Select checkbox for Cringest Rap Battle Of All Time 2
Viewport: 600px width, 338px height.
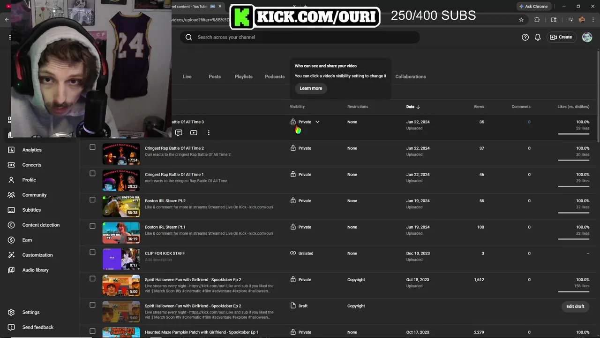[92, 147]
